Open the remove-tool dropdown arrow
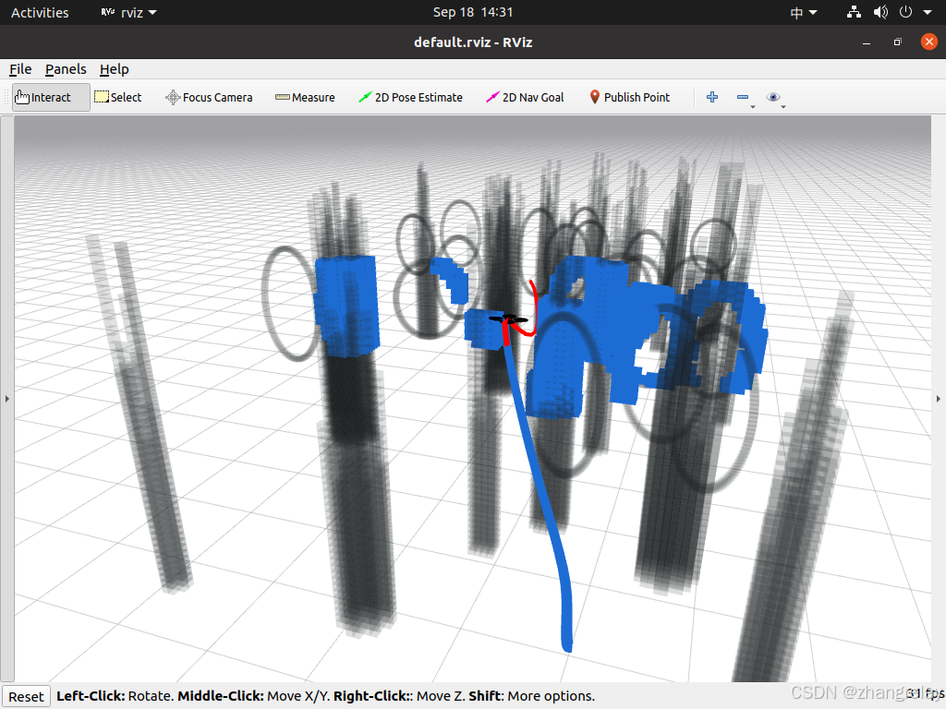The width and height of the screenshot is (946, 709). click(x=753, y=107)
